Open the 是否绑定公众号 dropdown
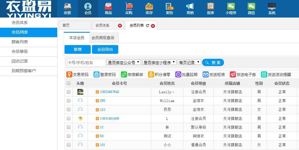The image size is (299, 150). click(x=124, y=62)
